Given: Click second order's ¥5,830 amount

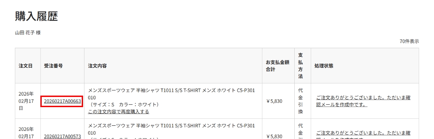Looking at the screenshot, I should tap(274, 136).
